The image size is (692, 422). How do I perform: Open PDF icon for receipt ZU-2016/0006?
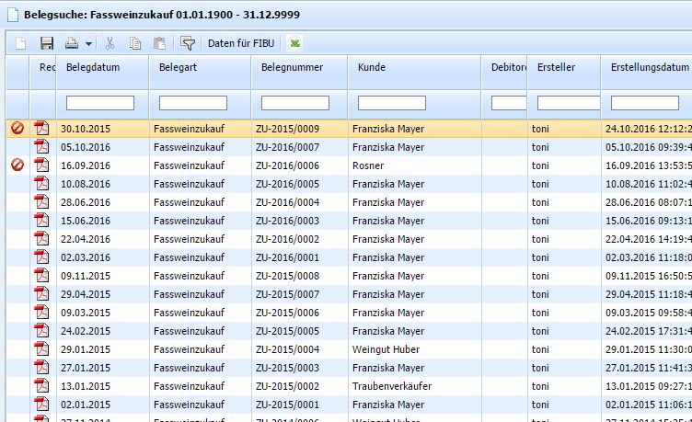point(41,165)
